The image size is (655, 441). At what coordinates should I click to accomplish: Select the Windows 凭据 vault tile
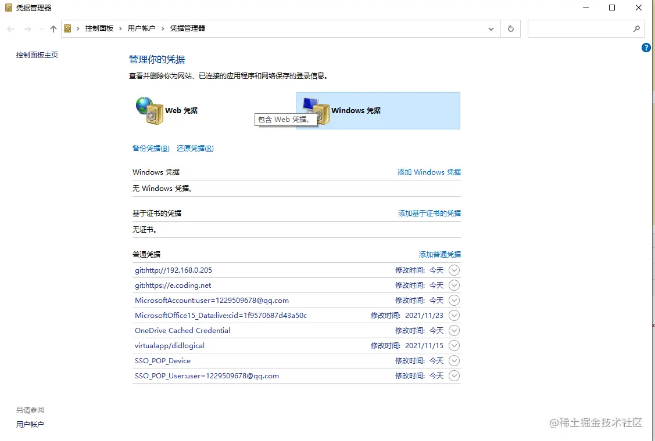point(378,111)
